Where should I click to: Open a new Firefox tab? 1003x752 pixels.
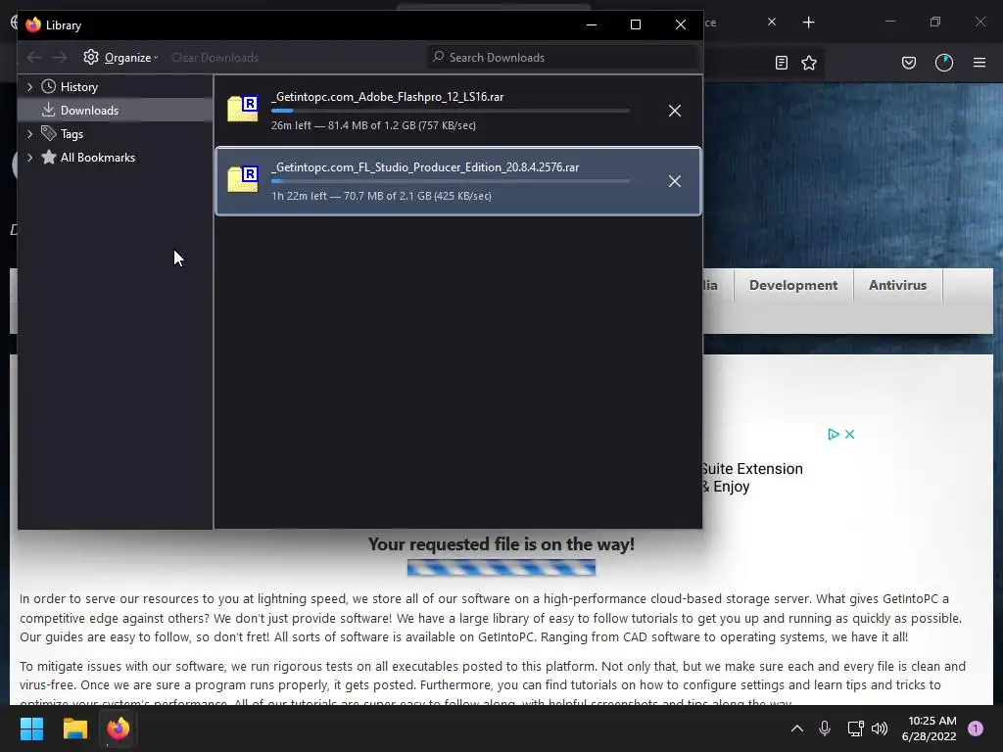coord(808,23)
